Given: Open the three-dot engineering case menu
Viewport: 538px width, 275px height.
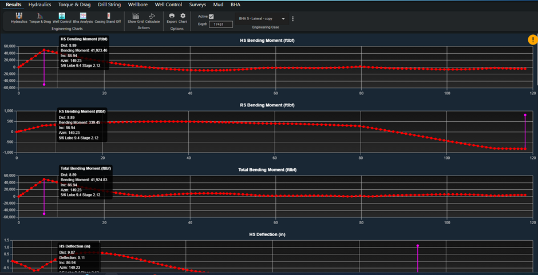Looking at the screenshot, I should (x=293, y=19).
